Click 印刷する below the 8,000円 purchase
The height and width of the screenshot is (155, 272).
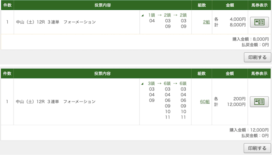coord(258,57)
